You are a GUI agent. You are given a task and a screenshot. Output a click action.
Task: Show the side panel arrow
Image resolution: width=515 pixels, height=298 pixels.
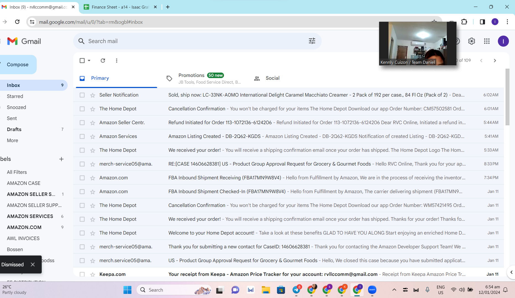coord(511,272)
